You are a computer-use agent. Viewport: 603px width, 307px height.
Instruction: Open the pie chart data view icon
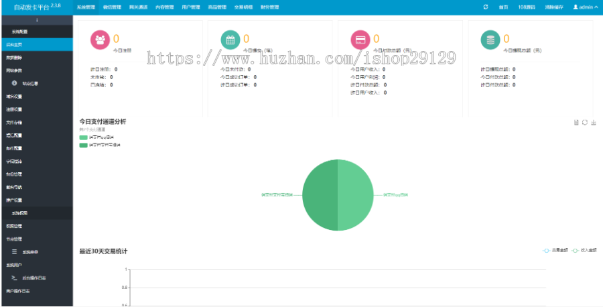point(576,123)
